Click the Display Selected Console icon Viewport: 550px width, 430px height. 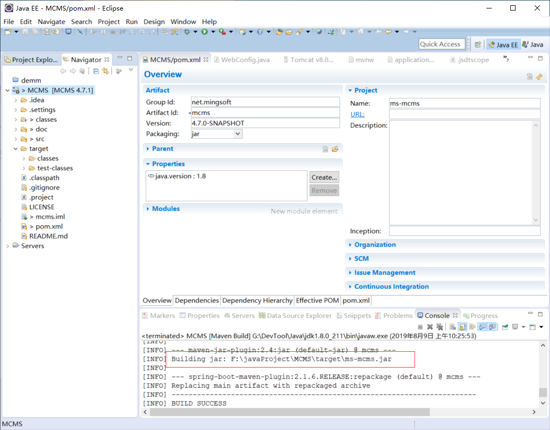coord(515,327)
